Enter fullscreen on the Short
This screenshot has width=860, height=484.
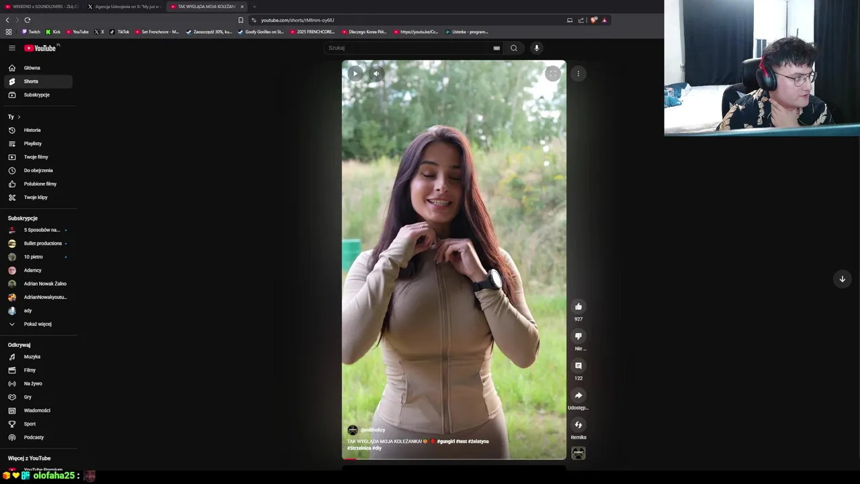click(552, 73)
